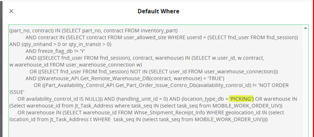314x137 pixels.
Task: Close the Default Where dialog
Action: pos(11,11)
